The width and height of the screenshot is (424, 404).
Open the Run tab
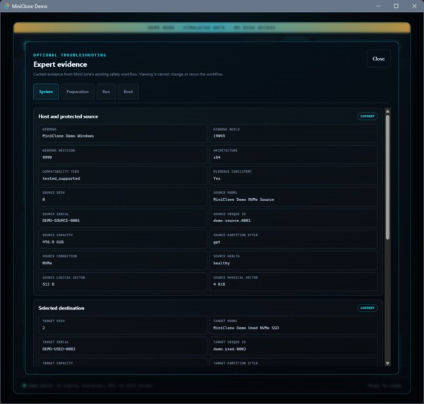pos(107,92)
